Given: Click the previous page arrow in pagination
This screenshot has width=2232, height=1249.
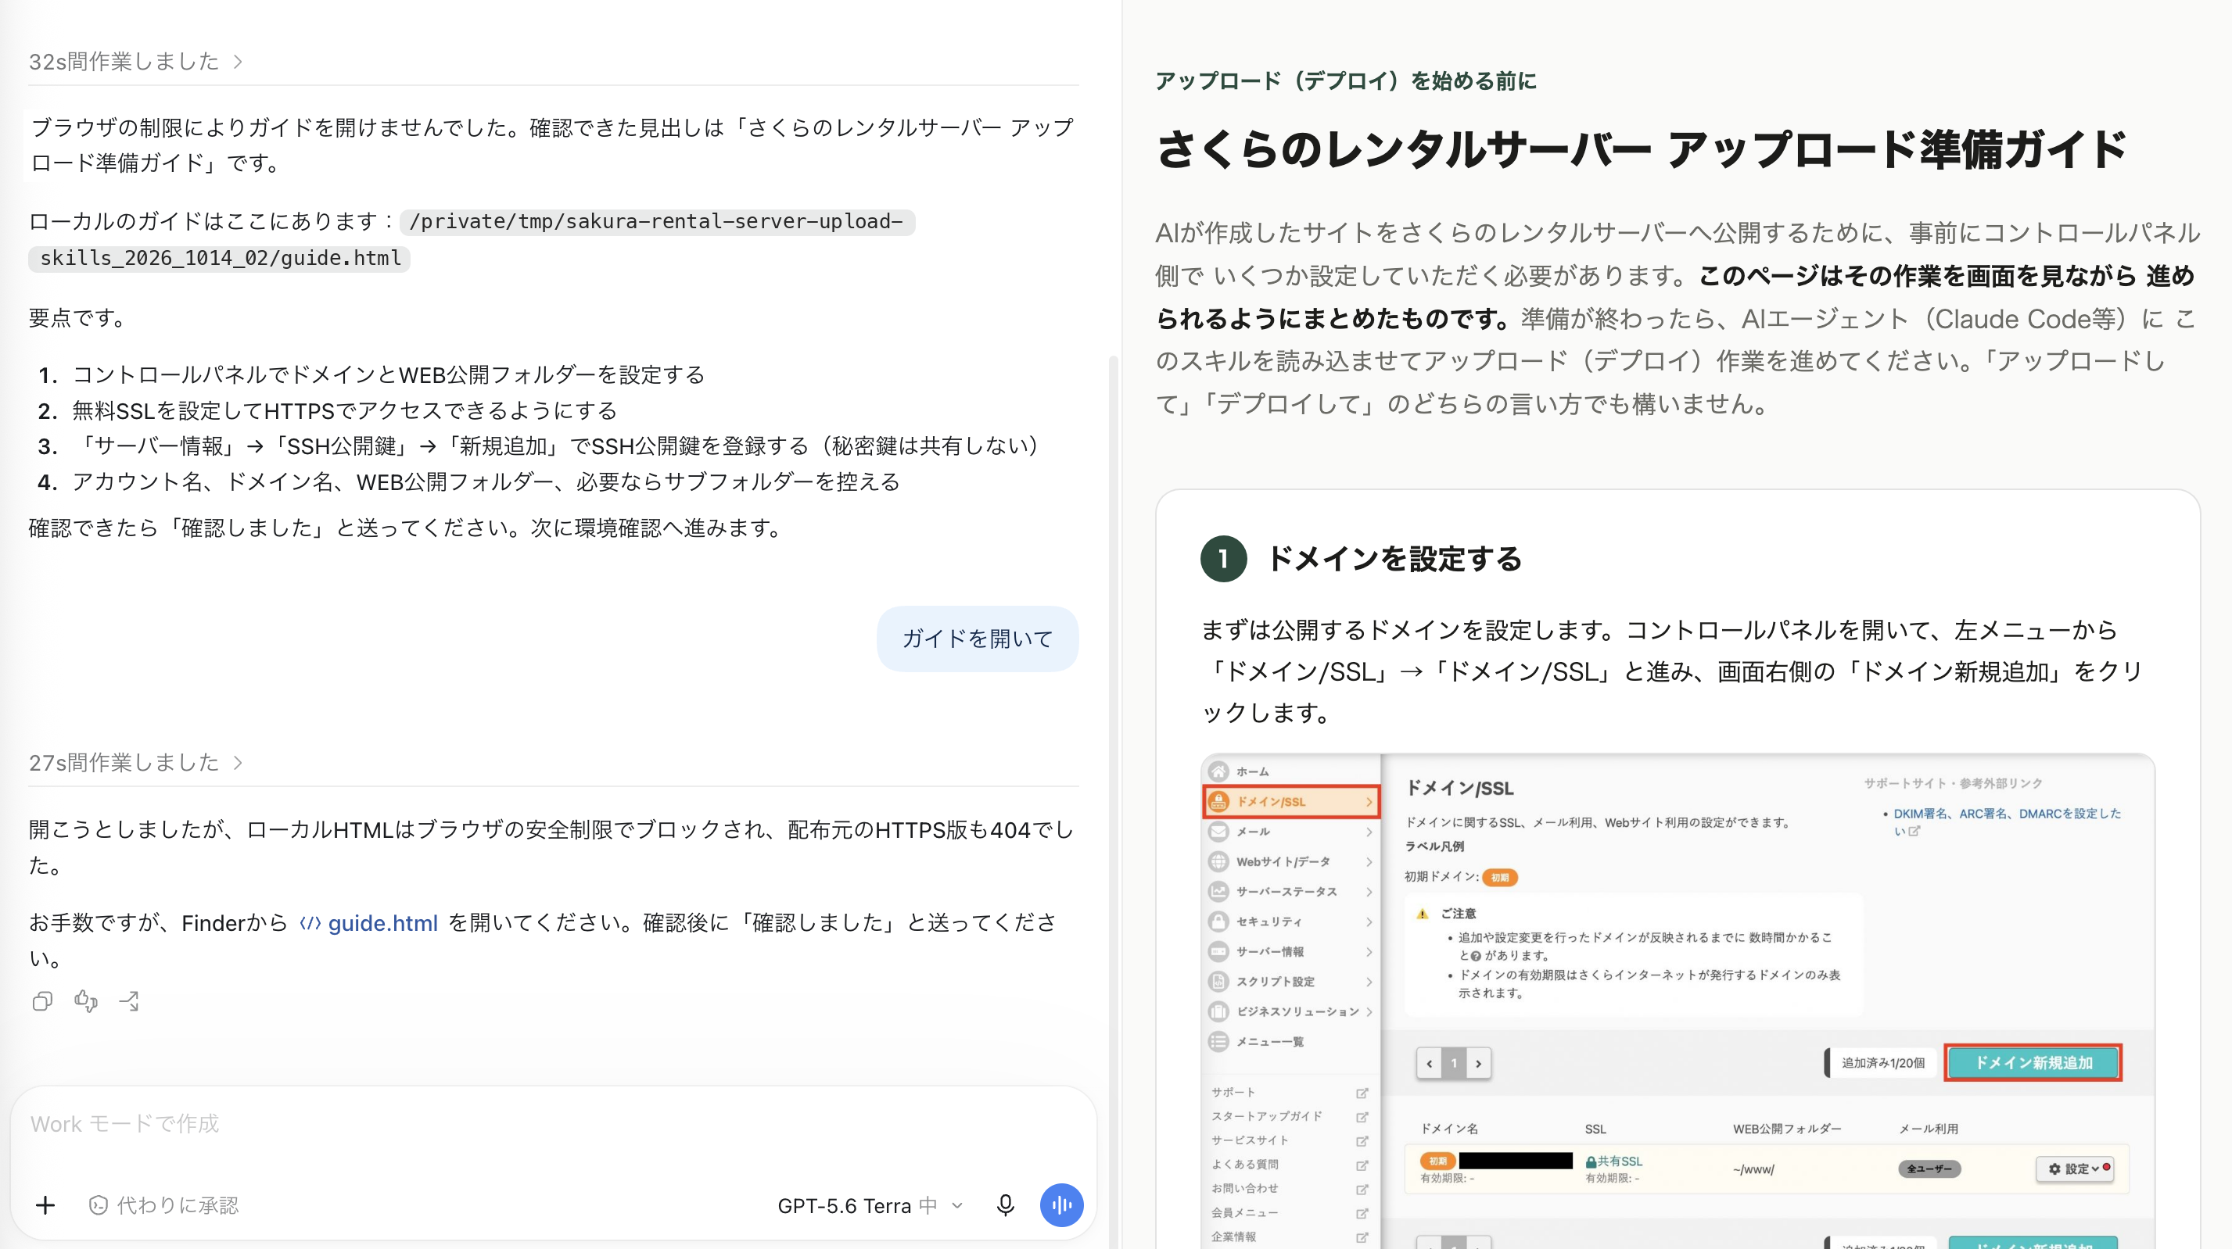Looking at the screenshot, I should coord(1430,1064).
